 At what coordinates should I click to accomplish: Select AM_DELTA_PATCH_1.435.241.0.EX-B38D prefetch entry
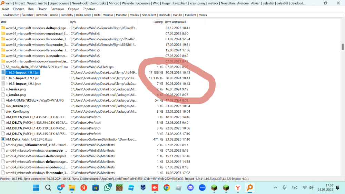pos(36,117)
